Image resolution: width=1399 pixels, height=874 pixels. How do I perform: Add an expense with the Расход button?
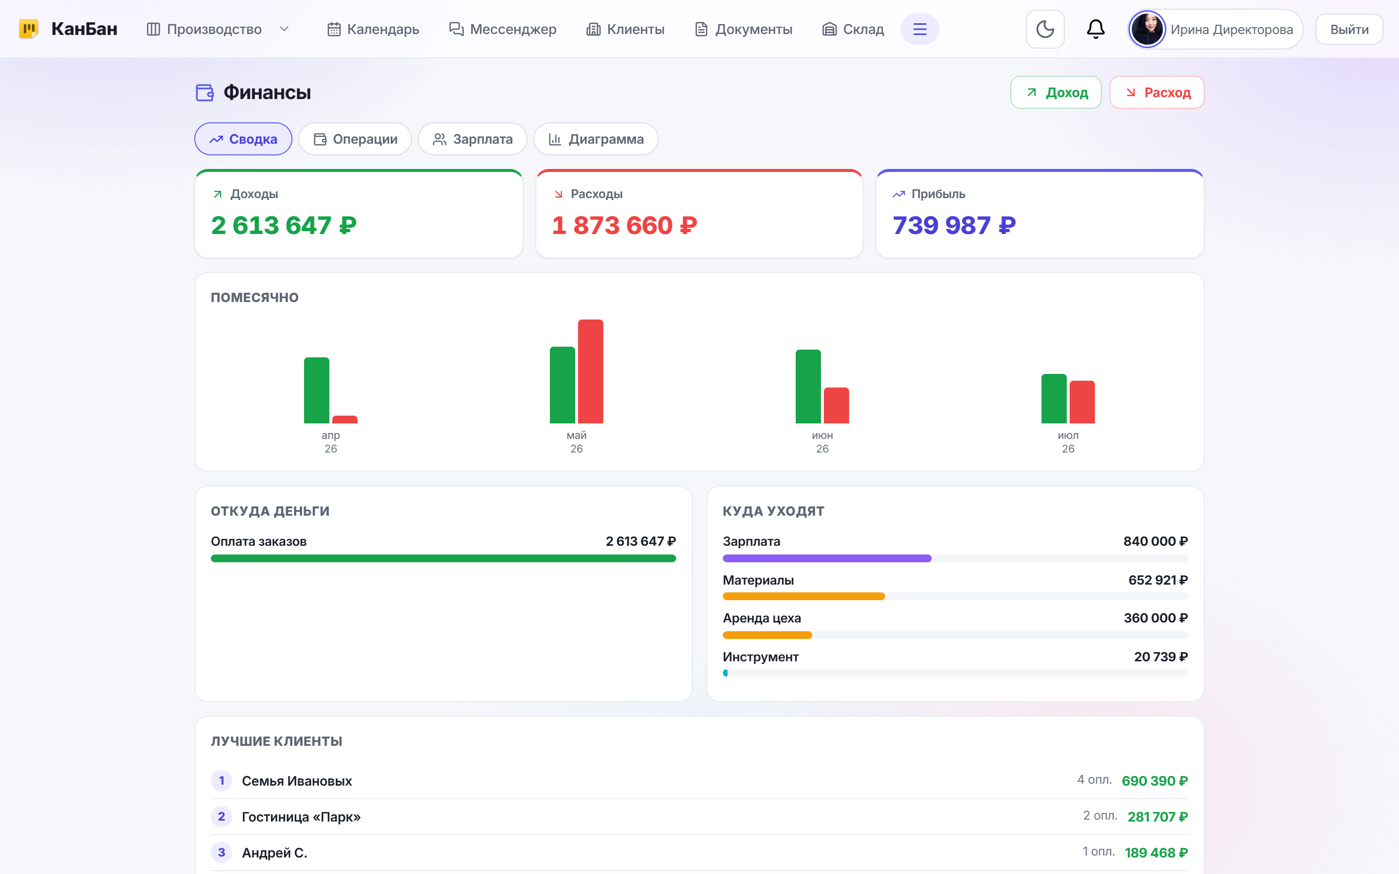coord(1157,92)
